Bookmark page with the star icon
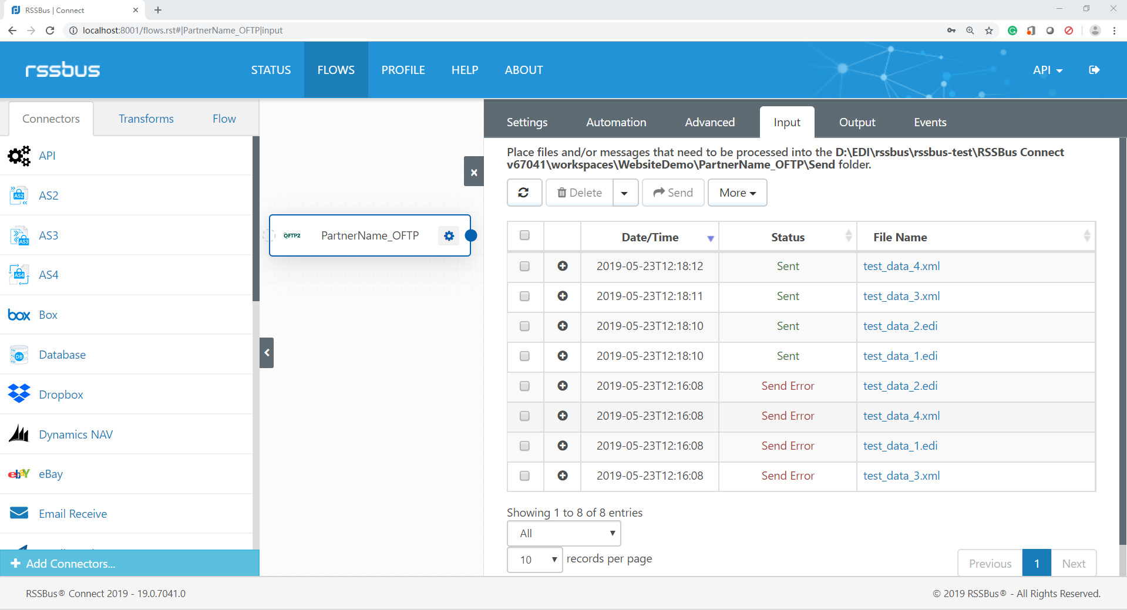1127x610 pixels. 989,31
